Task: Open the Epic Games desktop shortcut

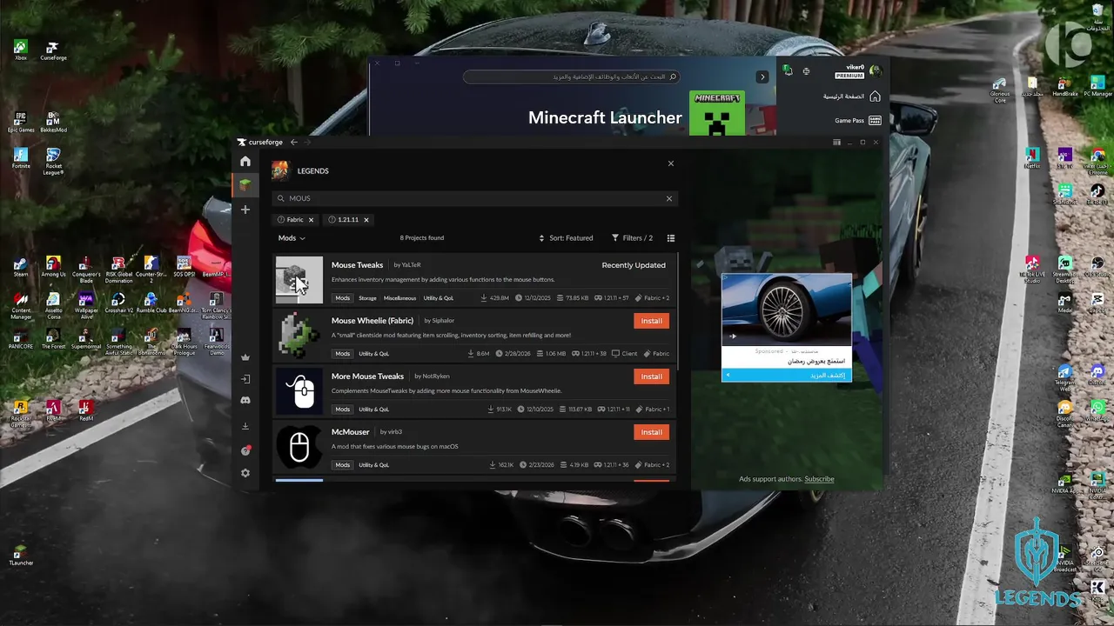Action: (x=21, y=122)
